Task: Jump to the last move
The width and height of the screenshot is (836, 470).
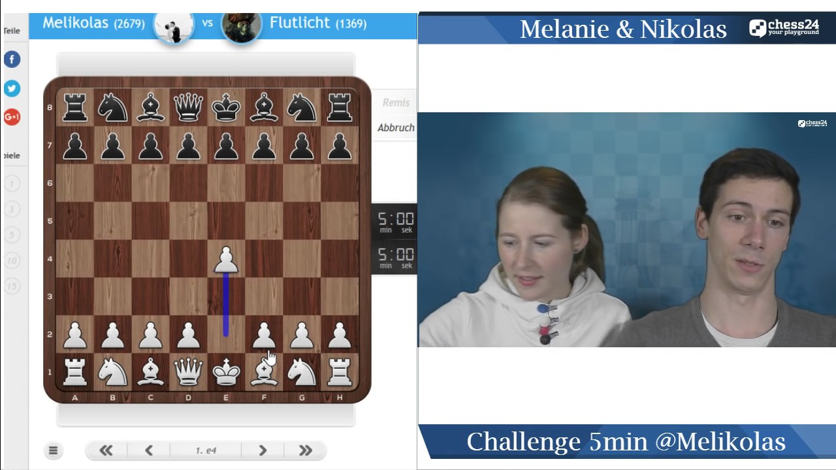Action: (x=305, y=450)
